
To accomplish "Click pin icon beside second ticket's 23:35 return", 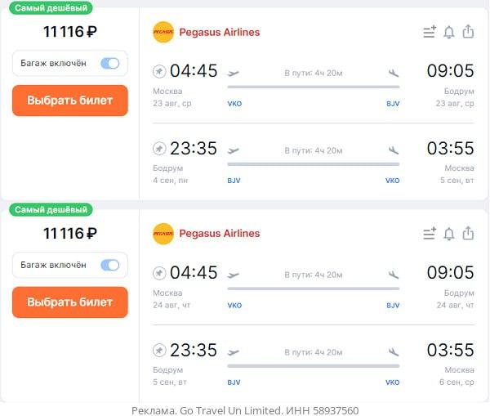I will 159,351.
